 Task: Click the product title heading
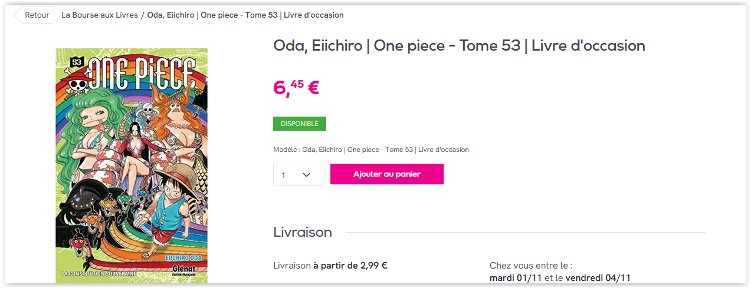[x=459, y=45]
